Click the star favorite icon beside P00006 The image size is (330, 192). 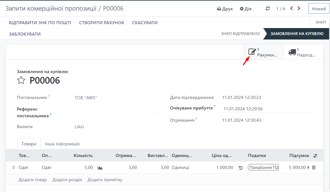coord(21,81)
